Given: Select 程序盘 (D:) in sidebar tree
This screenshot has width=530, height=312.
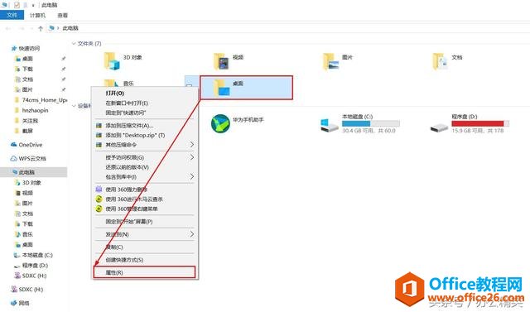Looking at the screenshot, I should coord(31,266).
